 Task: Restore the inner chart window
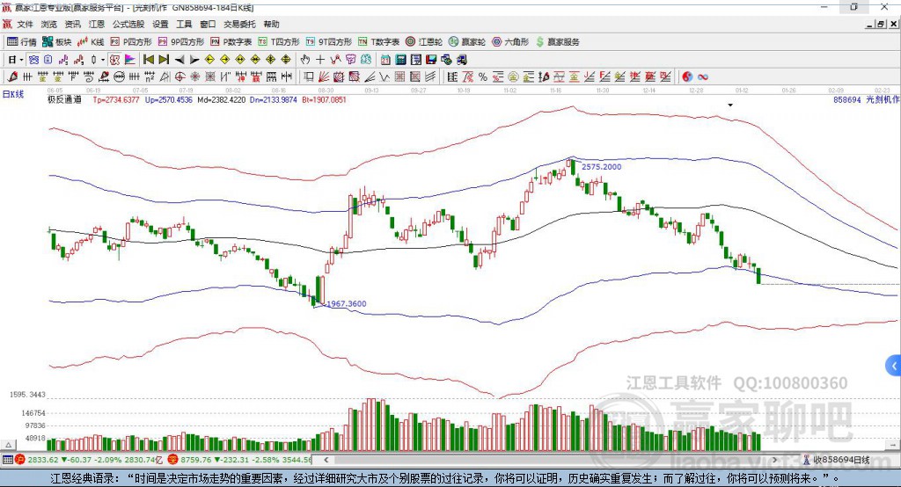[x=881, y=24]
